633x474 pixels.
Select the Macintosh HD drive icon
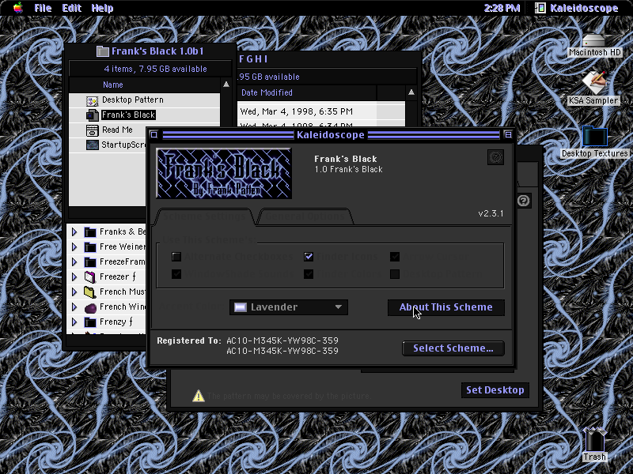coord(594,40)
